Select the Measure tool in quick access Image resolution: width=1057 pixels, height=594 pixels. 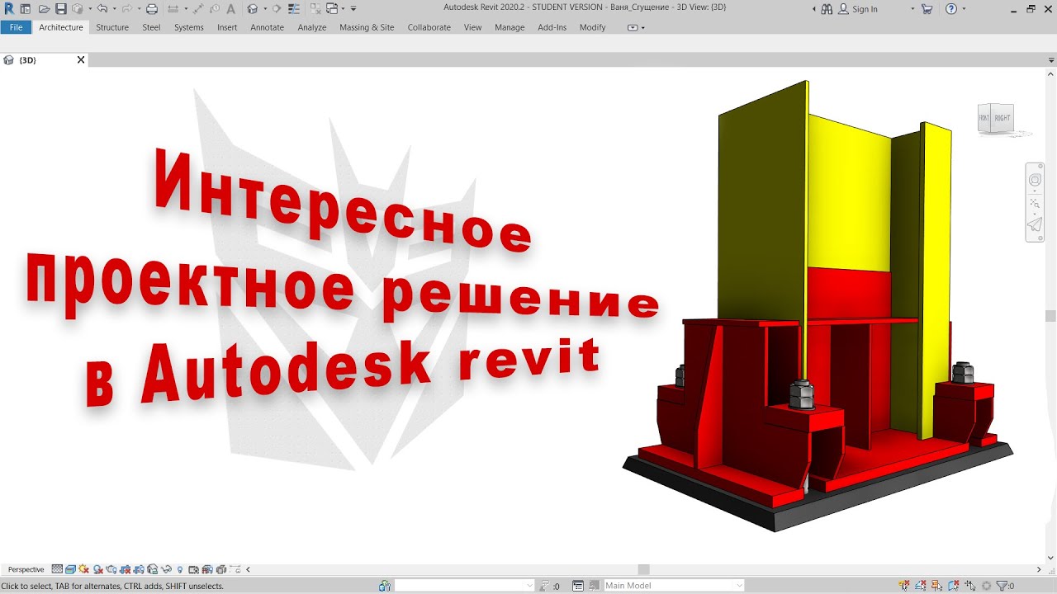[173, 9]
